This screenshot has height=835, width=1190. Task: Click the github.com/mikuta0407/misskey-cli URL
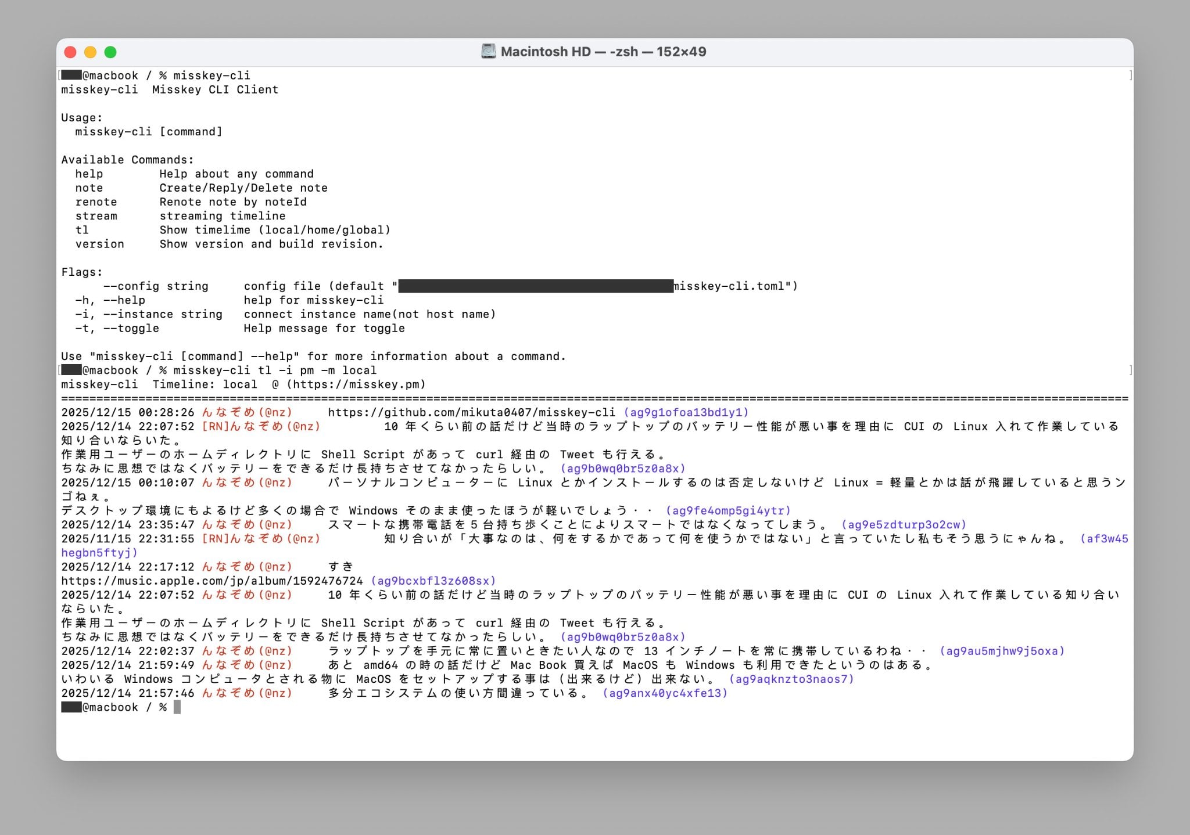tap(471, 412)
